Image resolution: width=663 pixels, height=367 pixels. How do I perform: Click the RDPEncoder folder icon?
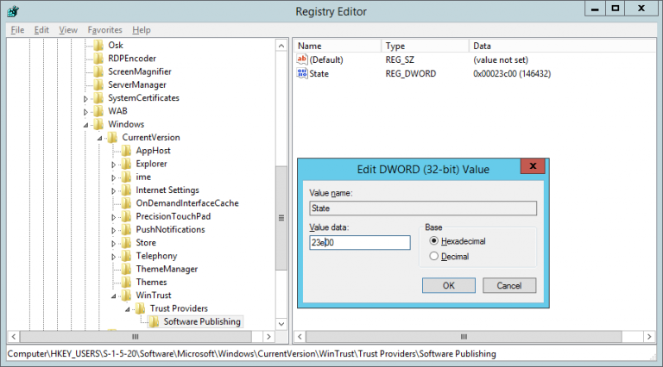[98, 59]
